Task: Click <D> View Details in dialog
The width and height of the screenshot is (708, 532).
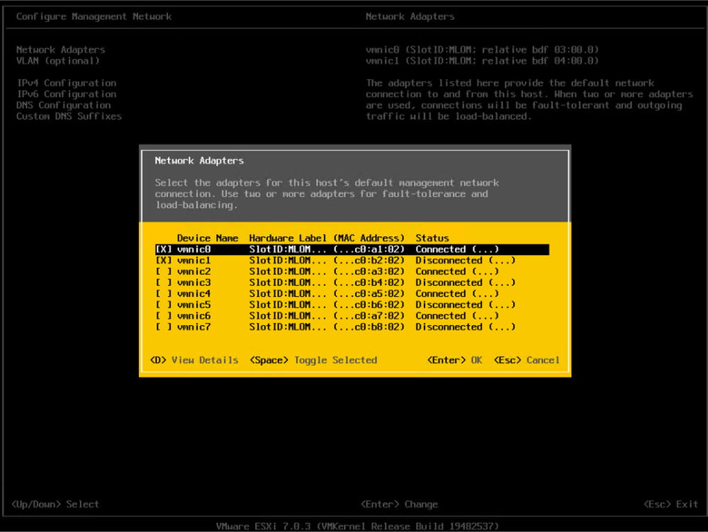Action: click(x=194, y=360)
